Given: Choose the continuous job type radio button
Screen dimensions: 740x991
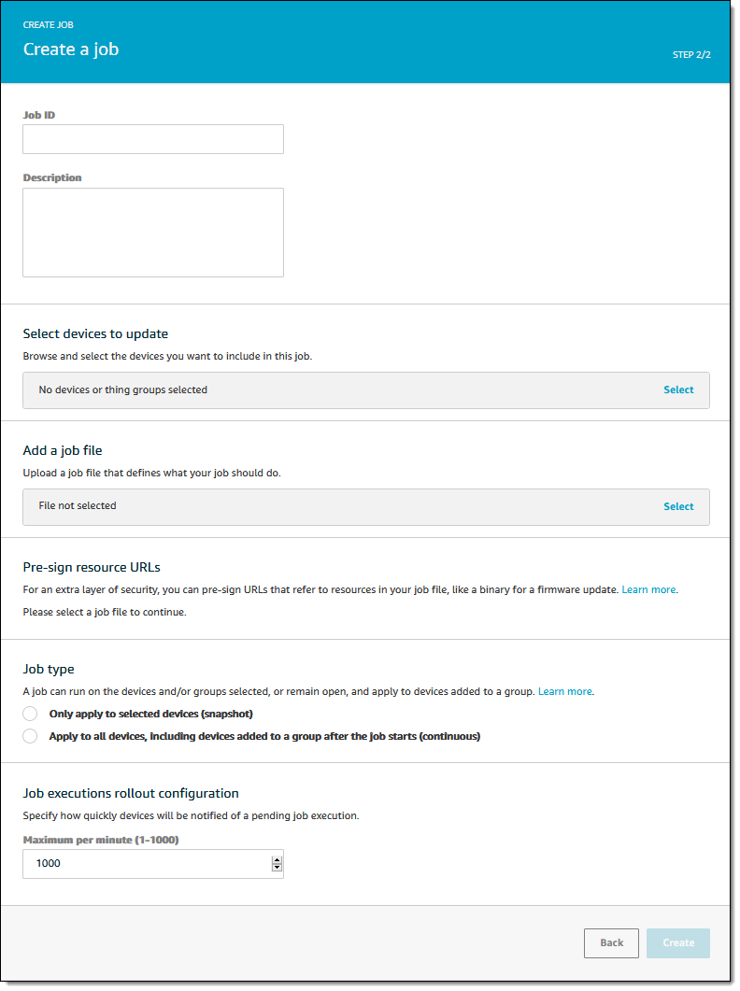Looking at the screenshot, I should (30, 736).
